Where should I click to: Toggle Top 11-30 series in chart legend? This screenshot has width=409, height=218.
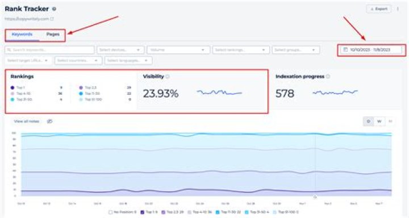(228, 212)
